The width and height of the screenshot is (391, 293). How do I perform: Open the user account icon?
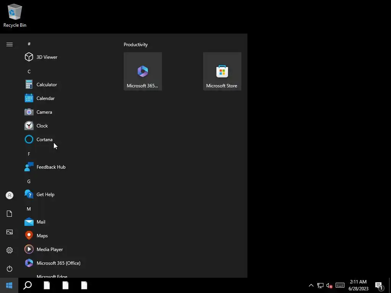pos(10,195)
